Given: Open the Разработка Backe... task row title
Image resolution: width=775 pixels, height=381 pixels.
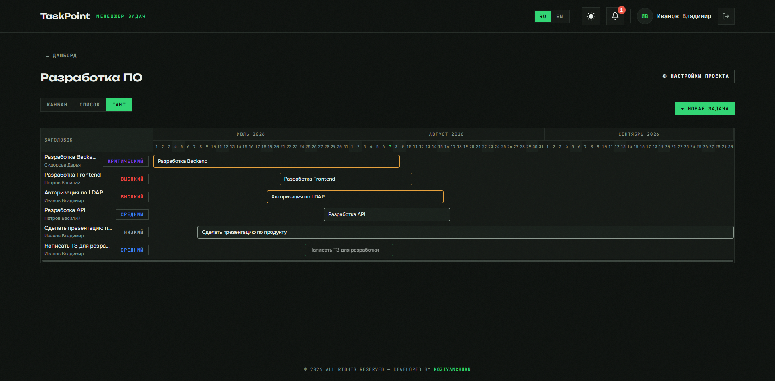Looking at the screenshot, I should [70, 157].
